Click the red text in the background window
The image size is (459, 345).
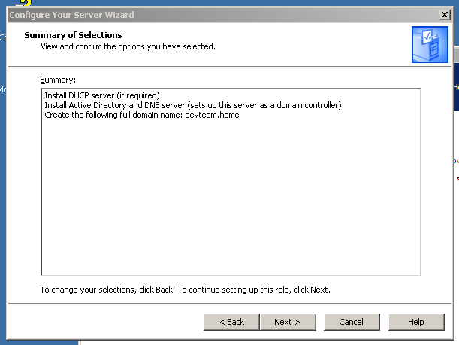coord(457,179)
